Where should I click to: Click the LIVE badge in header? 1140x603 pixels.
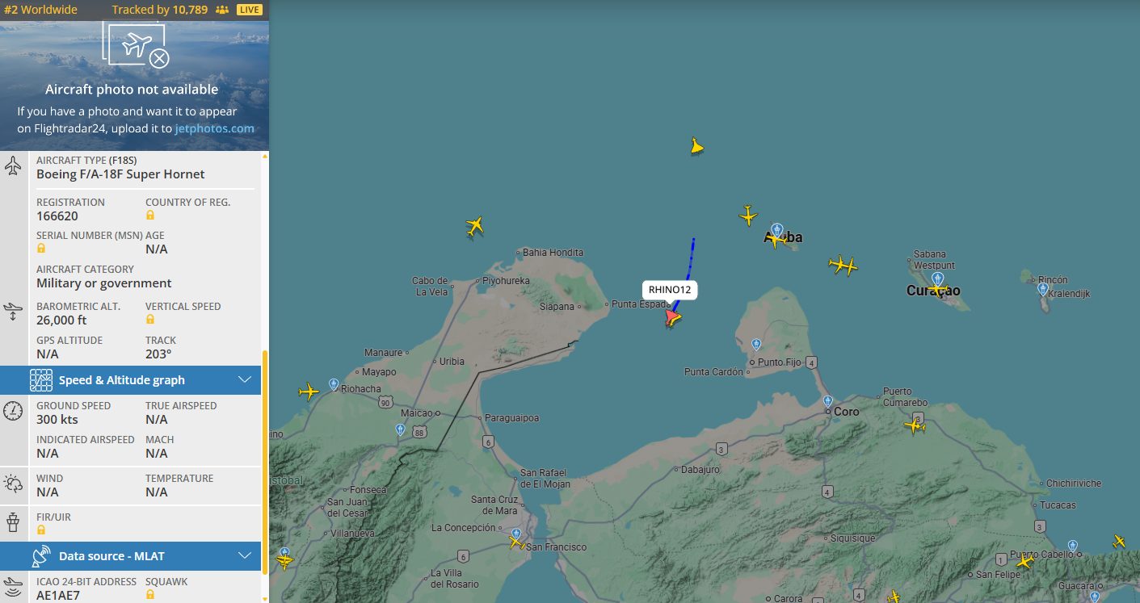coord(250,10)
